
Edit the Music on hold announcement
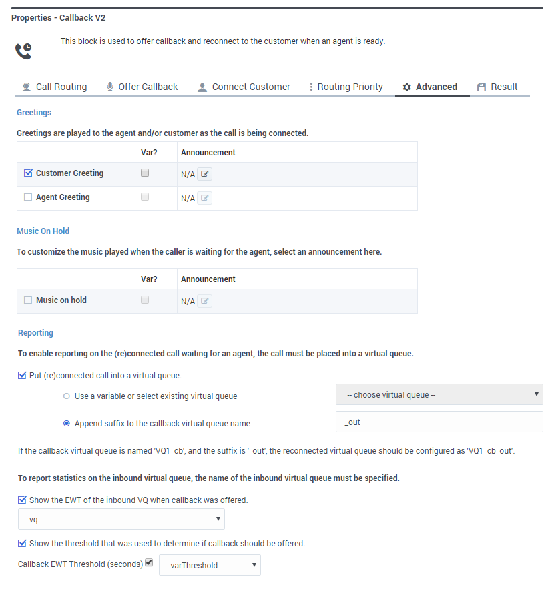point(205,301)
